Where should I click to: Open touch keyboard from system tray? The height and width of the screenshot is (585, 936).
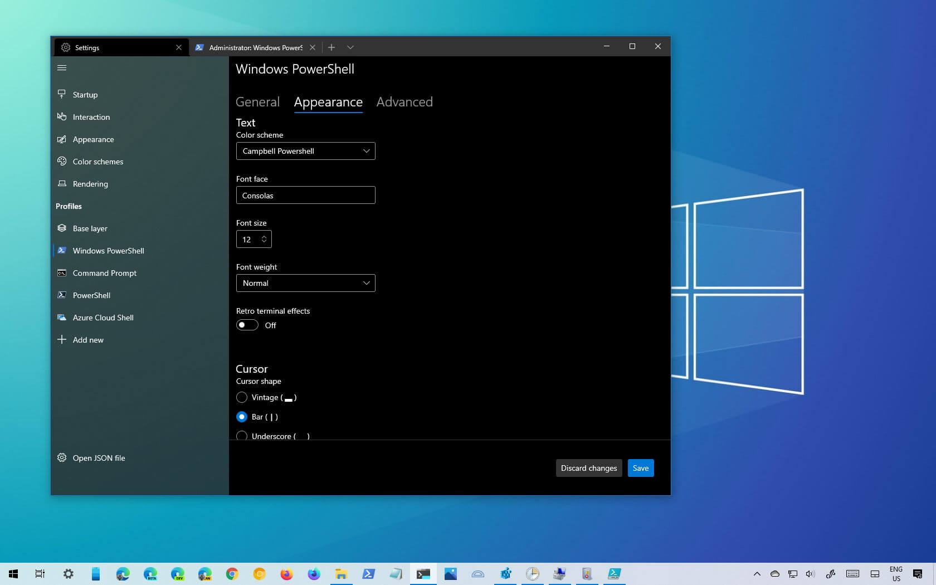coord(852,574)
